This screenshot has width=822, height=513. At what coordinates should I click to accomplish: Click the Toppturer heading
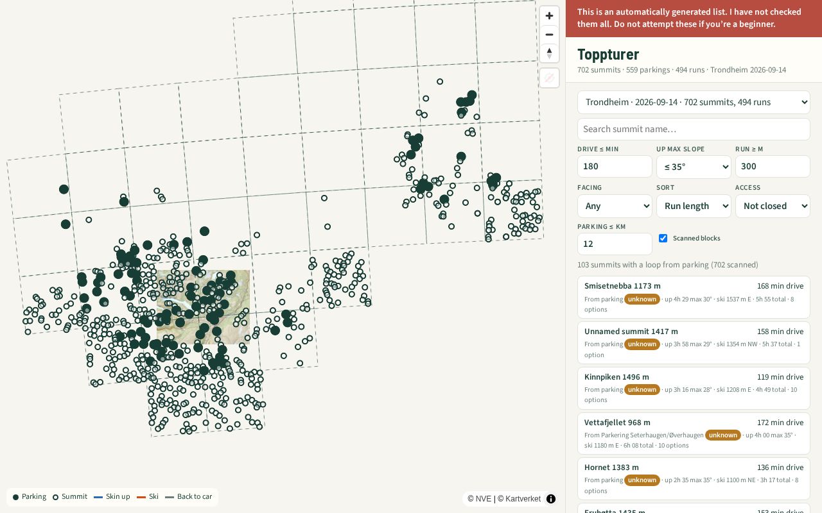coord(608,55)
